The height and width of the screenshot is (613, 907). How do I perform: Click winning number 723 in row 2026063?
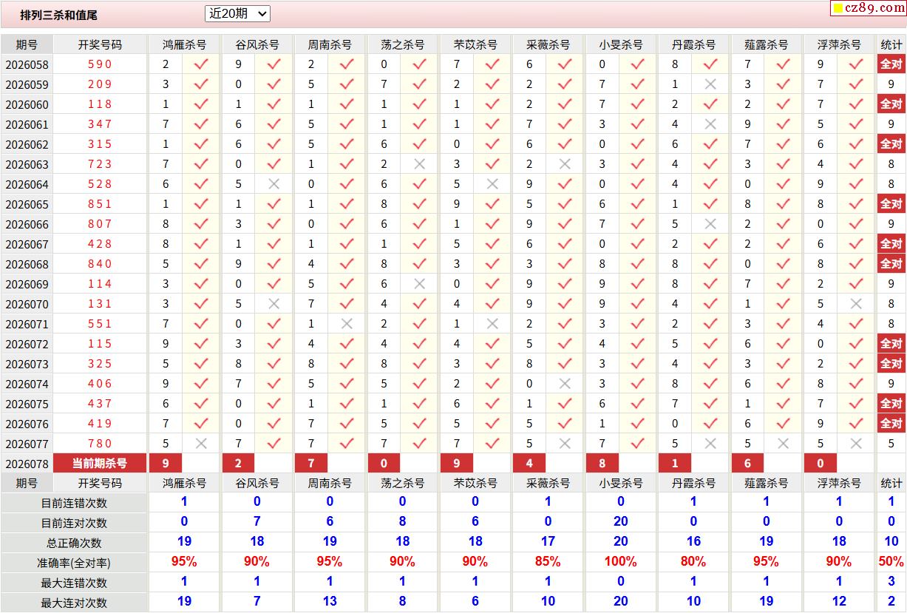(x=100, y=164)
